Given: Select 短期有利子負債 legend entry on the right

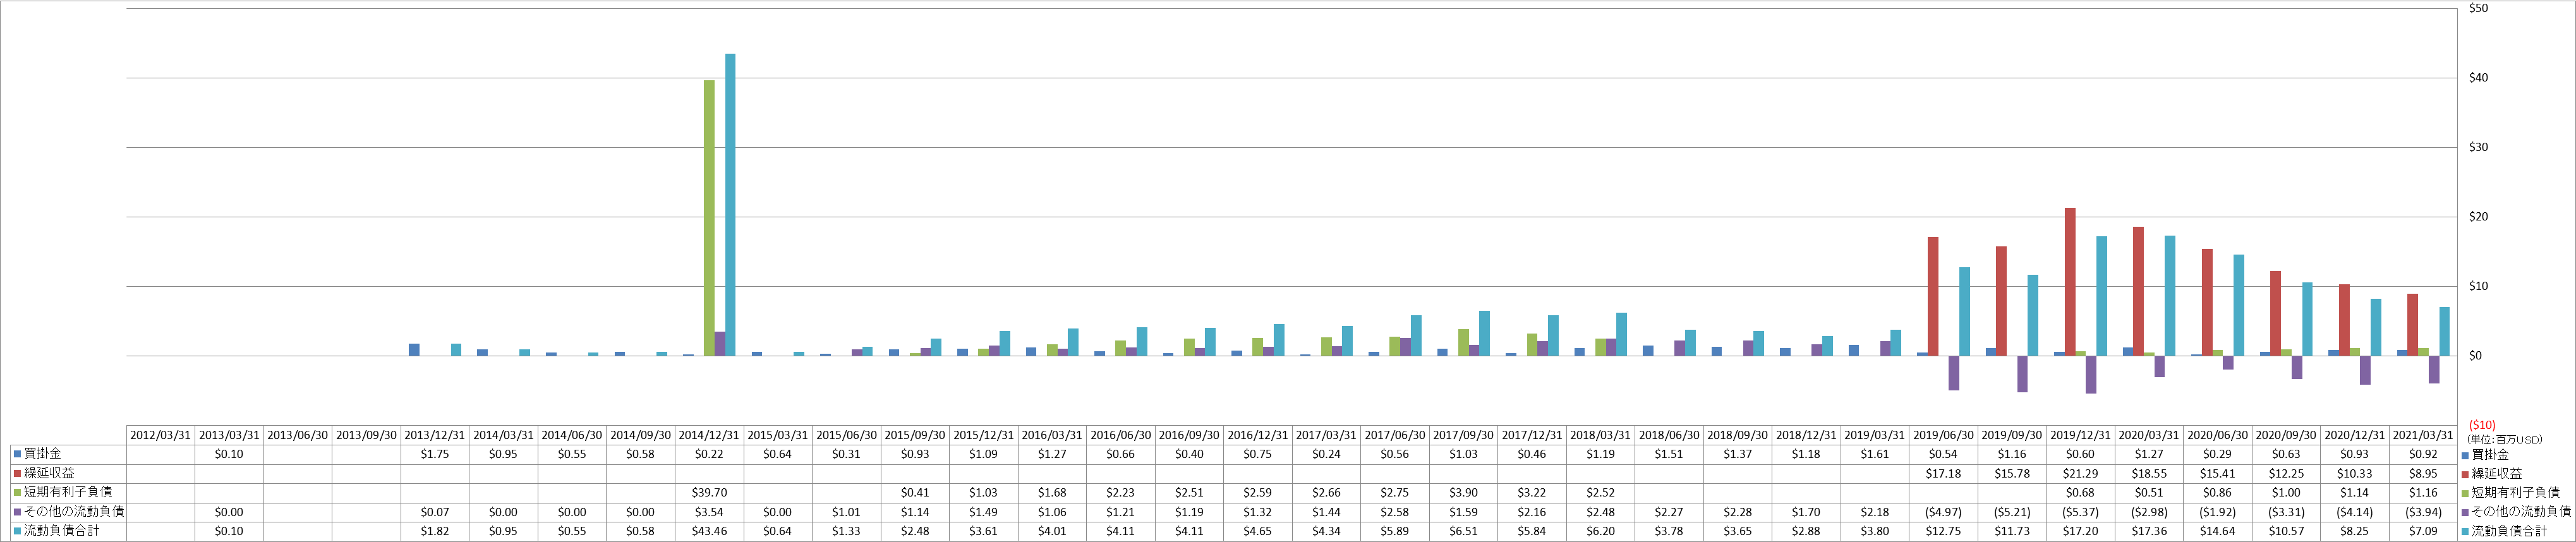Looking at the screenshot, I should click(2515, 493).
